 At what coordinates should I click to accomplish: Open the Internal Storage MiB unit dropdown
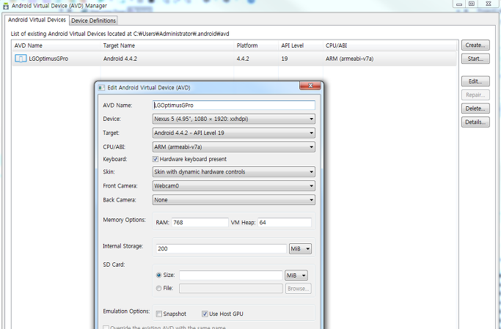[x=300, y=249]
